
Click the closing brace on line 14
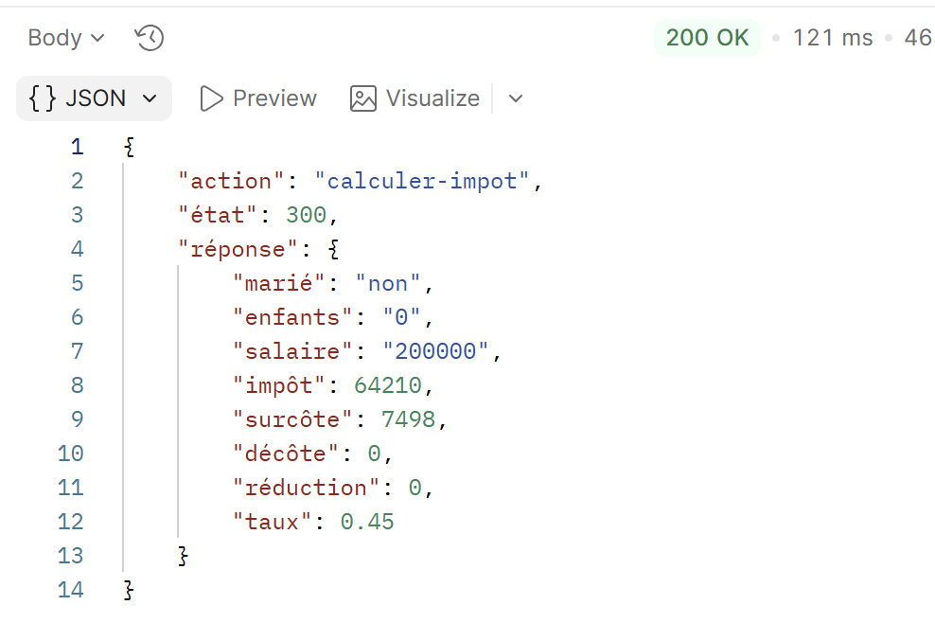pyautogui.click(x=129, y=591)
